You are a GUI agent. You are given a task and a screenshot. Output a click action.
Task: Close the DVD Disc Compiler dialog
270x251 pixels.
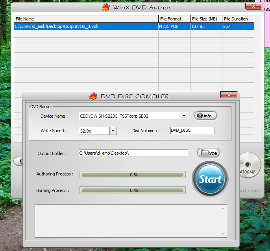coord(229,95)
